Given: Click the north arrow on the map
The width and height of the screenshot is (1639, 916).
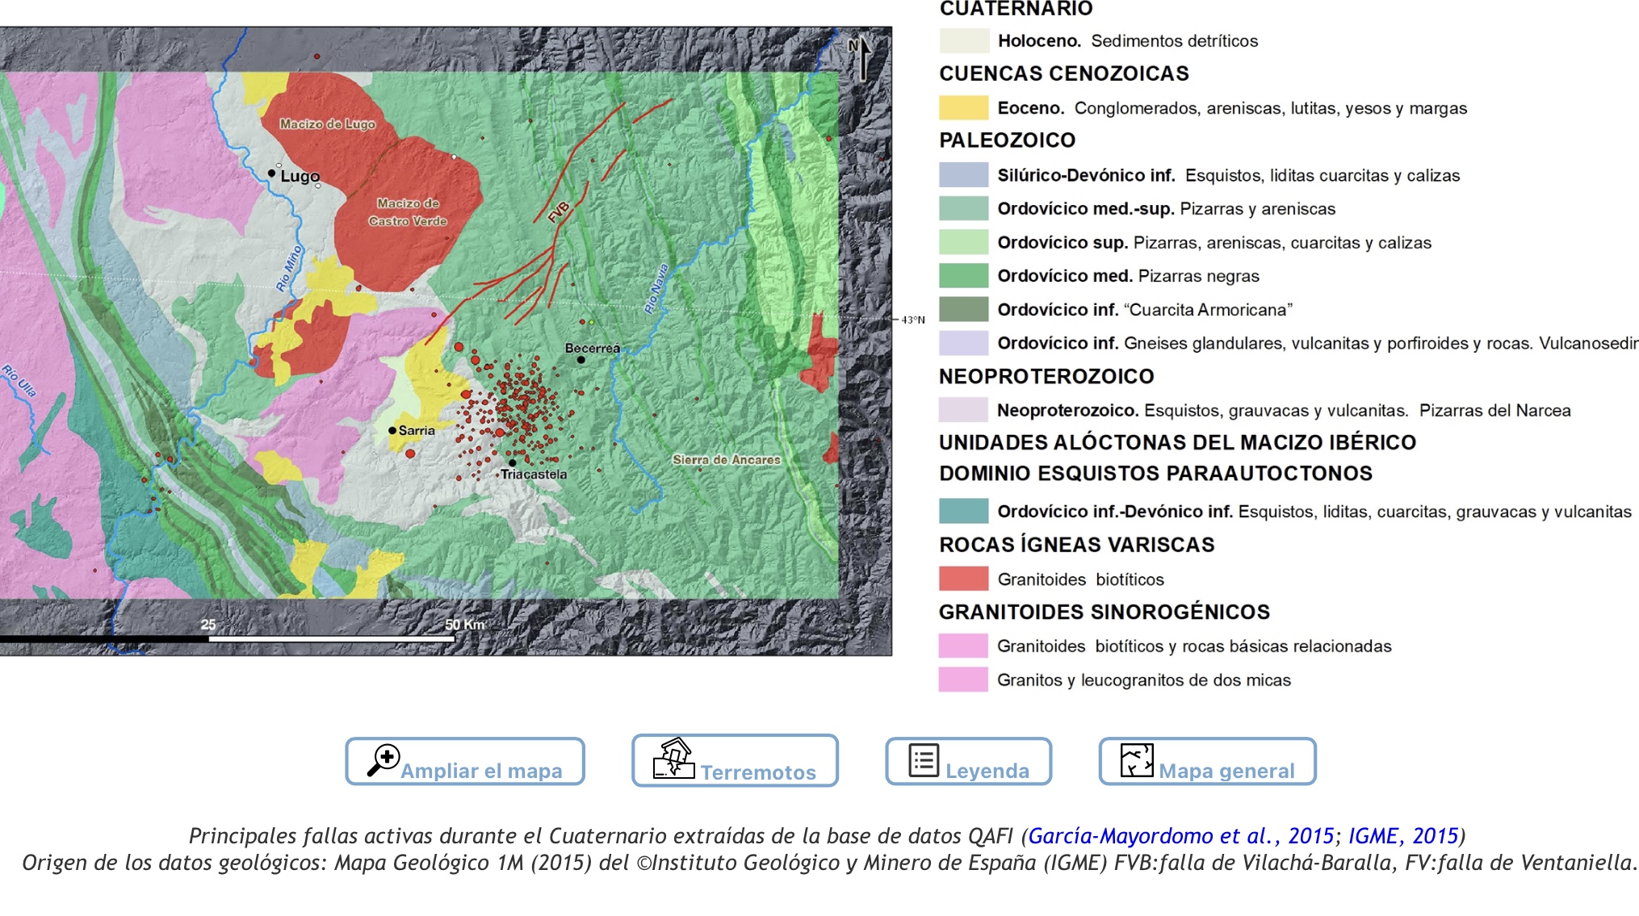Looking at the screenshot, I should point(862,58).
